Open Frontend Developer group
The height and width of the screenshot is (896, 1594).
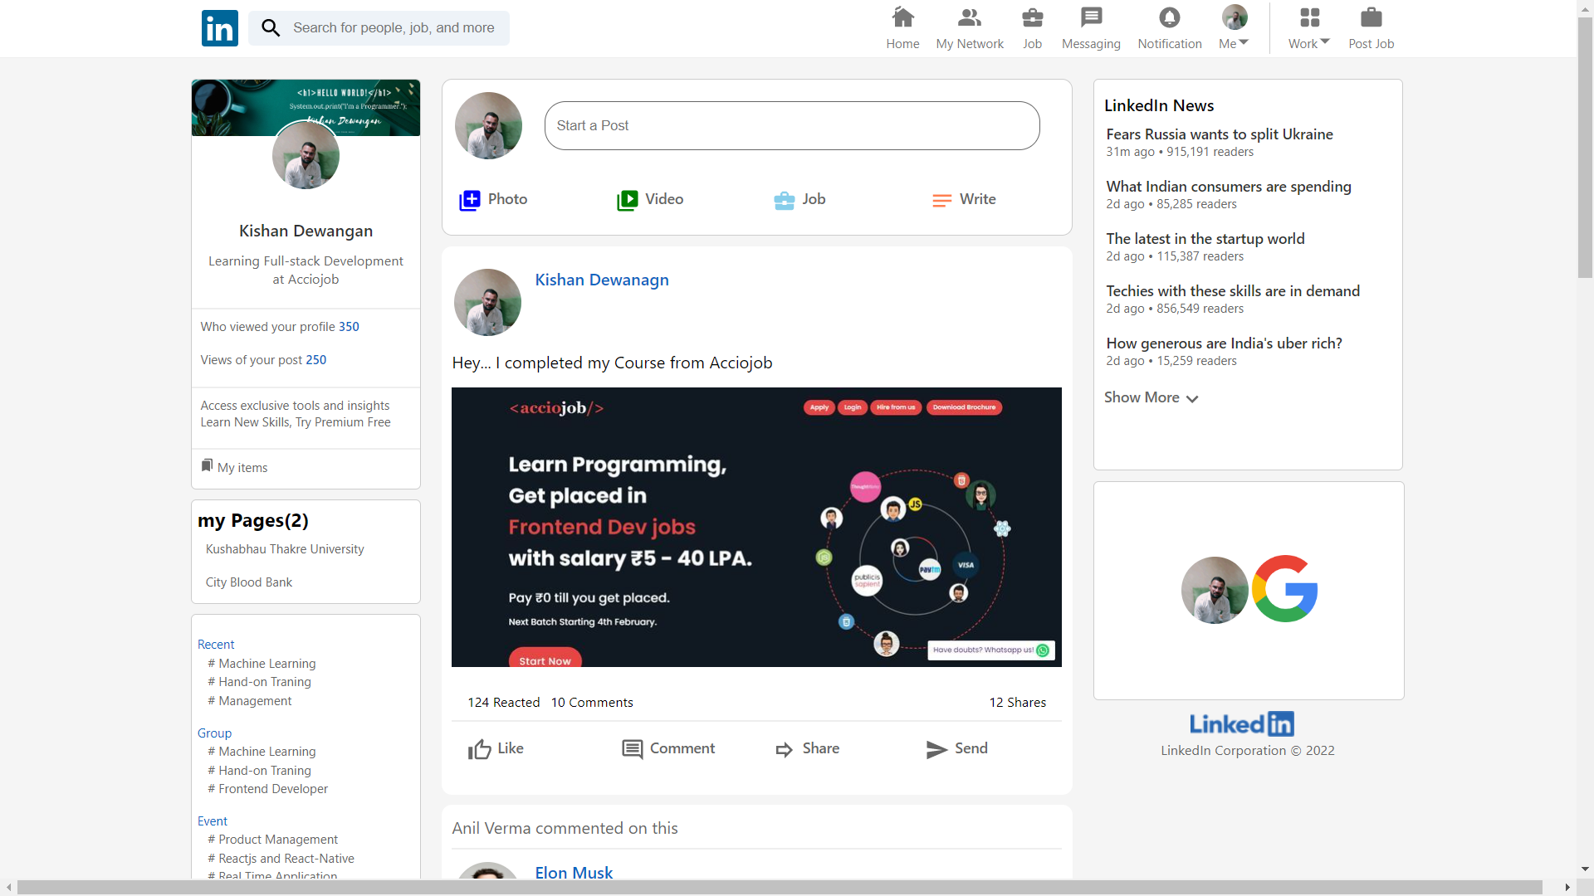click(267, 789)
